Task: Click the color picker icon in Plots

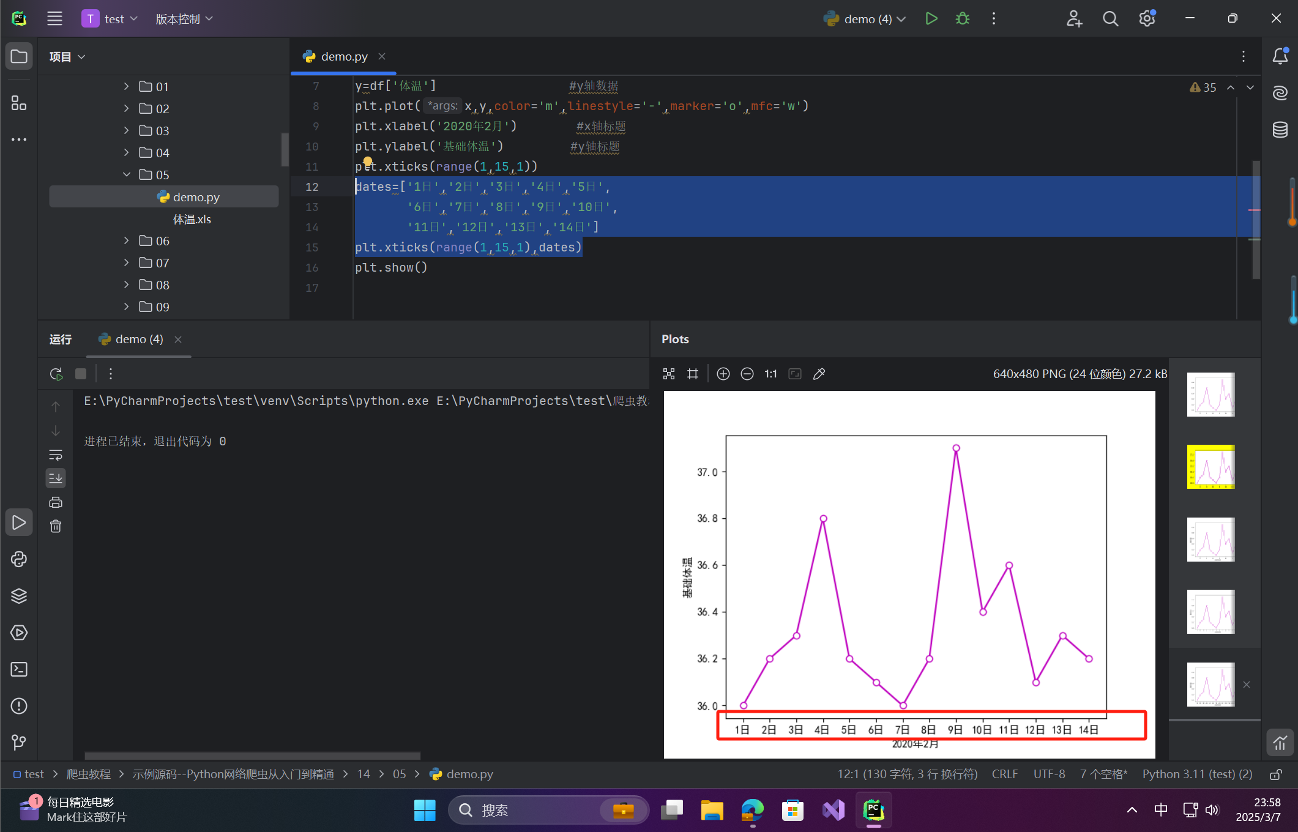Action: 819,374
